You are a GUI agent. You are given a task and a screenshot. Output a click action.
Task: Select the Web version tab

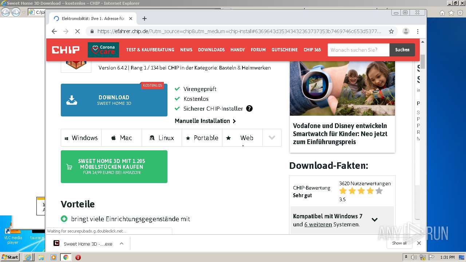(242, 138)
